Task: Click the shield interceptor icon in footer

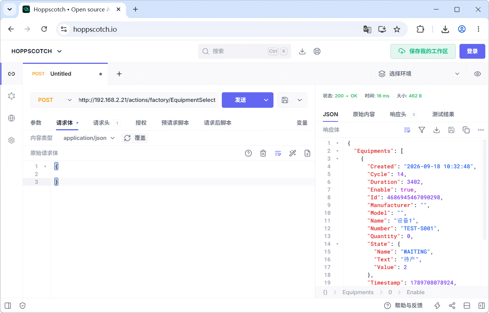Action: point(23,306)
